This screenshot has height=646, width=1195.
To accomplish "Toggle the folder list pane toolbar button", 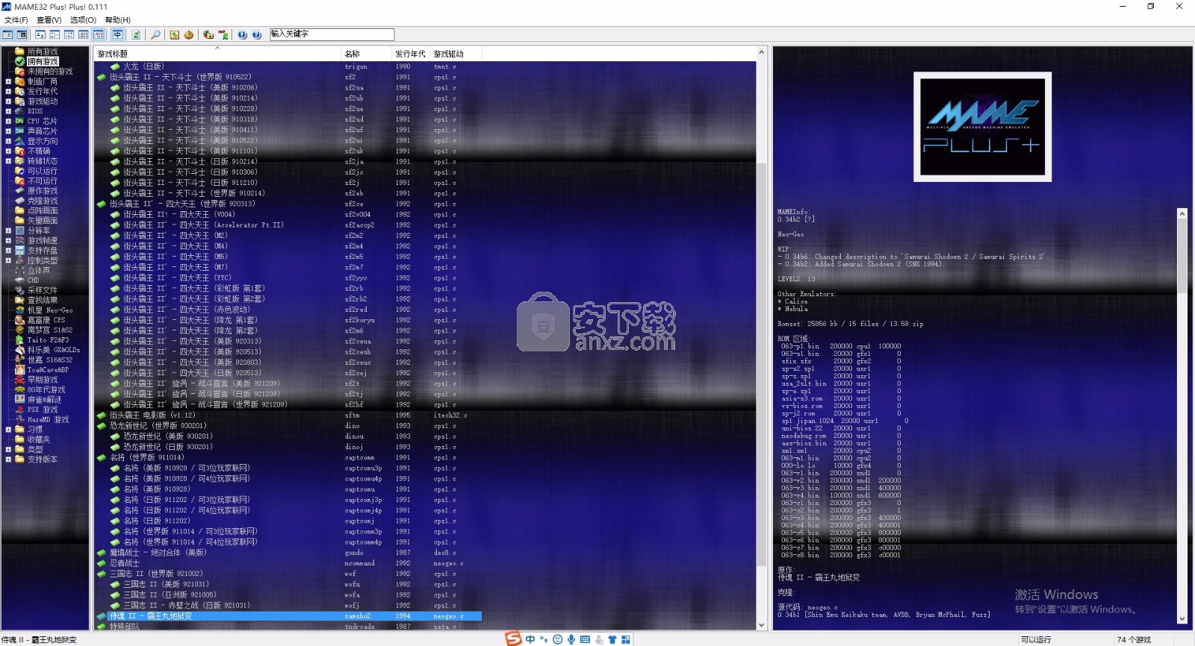I will (7, 34).
